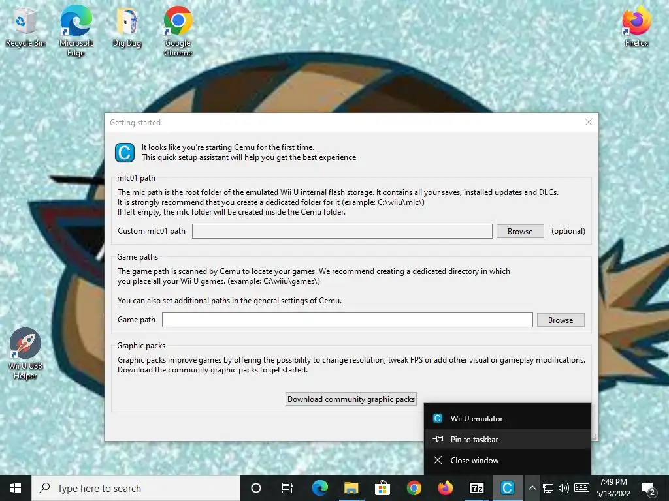Open Recycle Bin desktop icon

click(25, 27)
